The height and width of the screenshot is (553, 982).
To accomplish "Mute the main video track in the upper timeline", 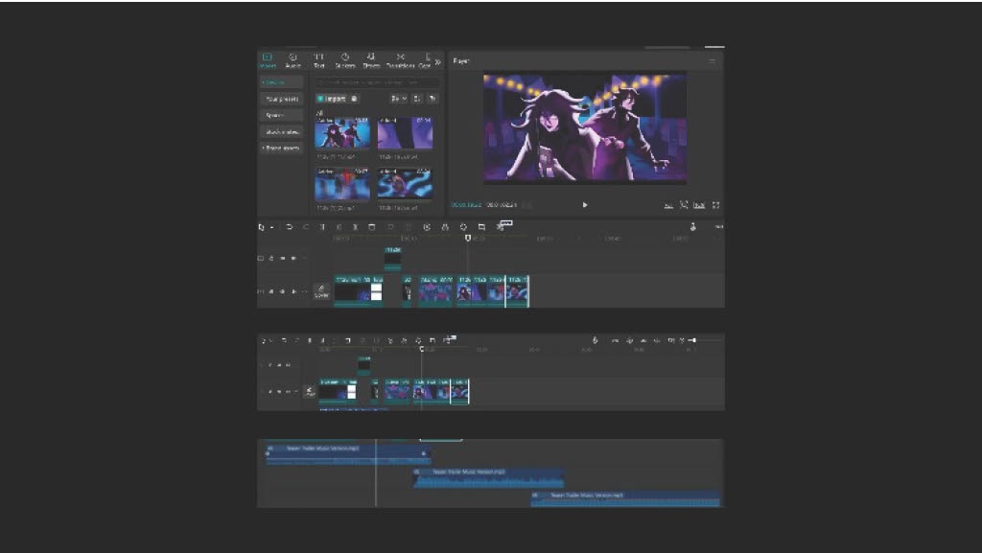I will (x=293, y=291).
